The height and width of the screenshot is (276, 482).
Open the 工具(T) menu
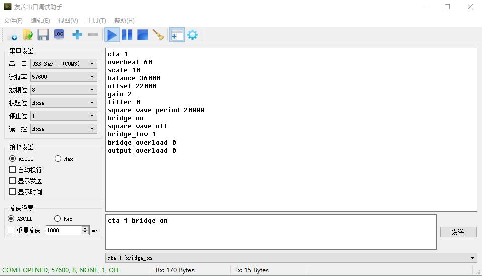coord(96,21)
